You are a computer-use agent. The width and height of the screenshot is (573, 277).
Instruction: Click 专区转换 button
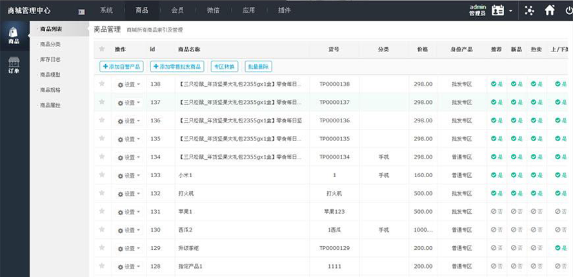pos(225,66)
